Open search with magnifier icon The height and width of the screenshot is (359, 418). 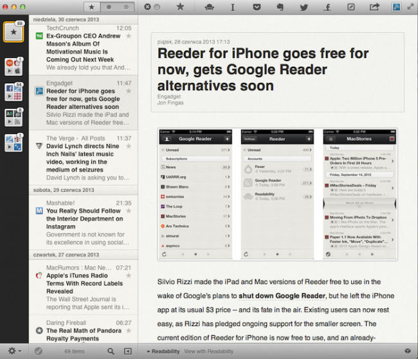(111, 351)
